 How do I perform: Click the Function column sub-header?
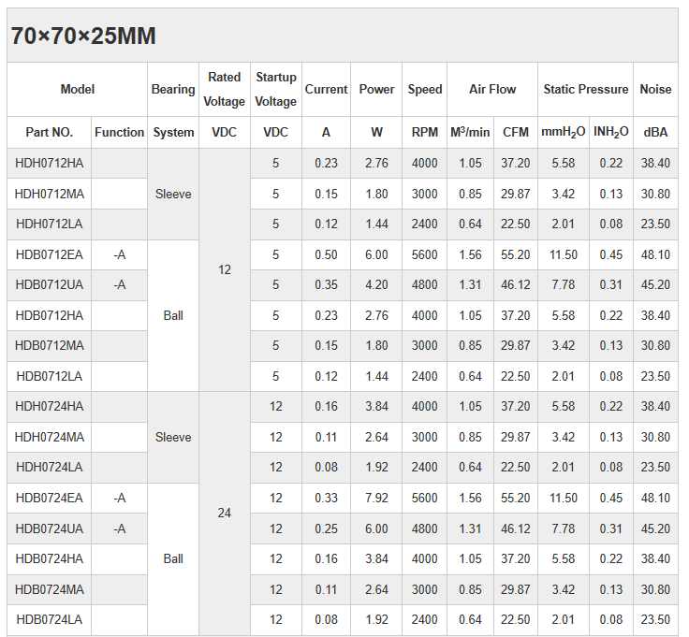[x=120, y=133]
